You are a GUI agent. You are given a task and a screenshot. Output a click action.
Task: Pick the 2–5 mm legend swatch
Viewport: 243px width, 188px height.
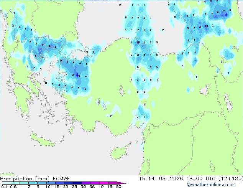(33, 183)
